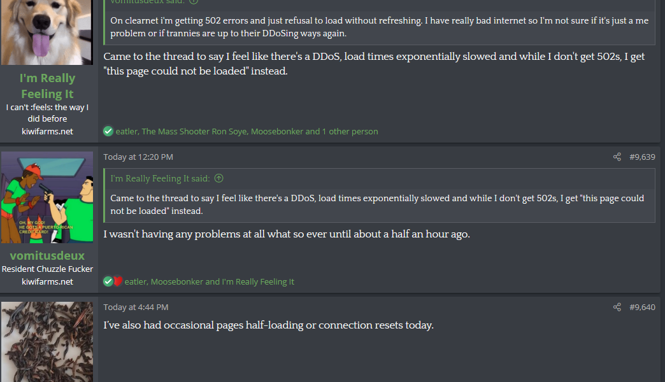Open 'eatler, The Mass Shooter Ron Soye' reactions list
This screenshot has width=665, height=382.
coord(247,131)
